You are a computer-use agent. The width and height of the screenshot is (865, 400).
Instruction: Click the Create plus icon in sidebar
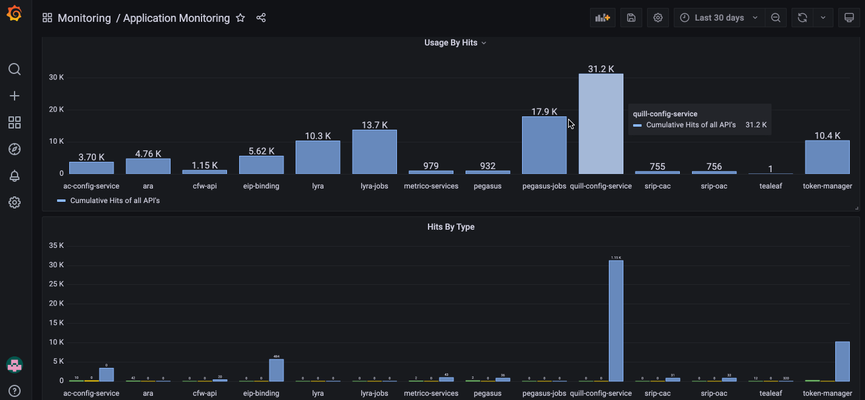(x=14, y=95)
